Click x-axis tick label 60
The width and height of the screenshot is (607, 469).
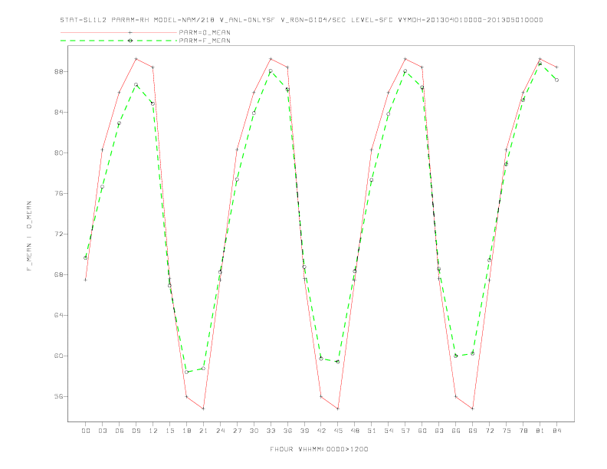coord(422,431)
